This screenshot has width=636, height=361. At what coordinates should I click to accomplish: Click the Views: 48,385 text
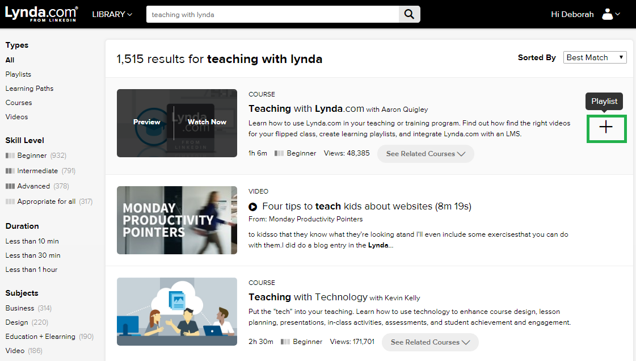tap(347, 153)
